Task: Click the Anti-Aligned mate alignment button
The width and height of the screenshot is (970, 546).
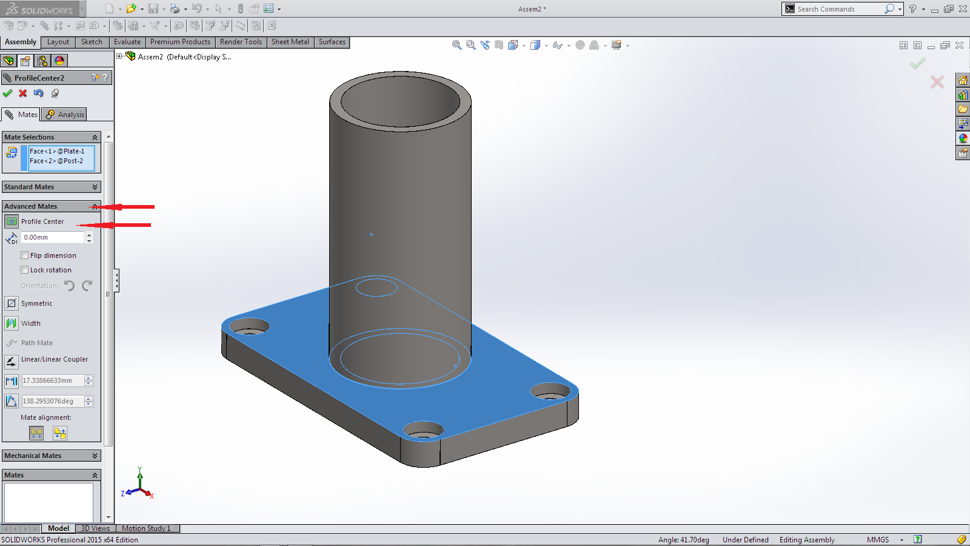Action: pyautogui.click(x=59, y=433)
